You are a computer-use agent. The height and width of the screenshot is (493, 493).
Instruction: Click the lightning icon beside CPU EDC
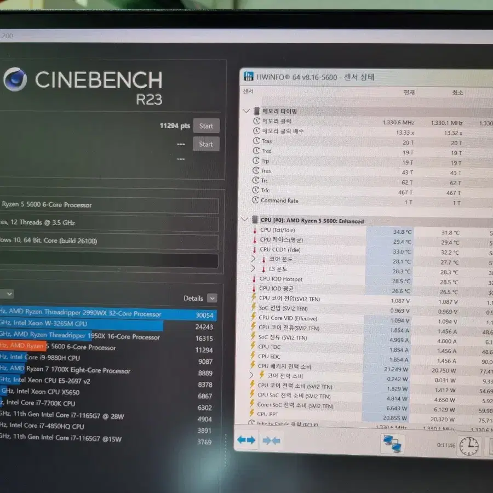(x=253, y=356)
